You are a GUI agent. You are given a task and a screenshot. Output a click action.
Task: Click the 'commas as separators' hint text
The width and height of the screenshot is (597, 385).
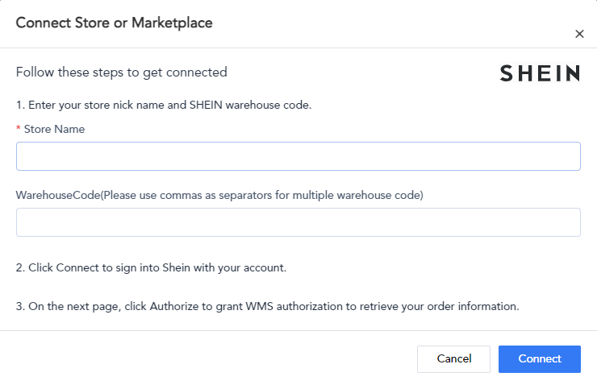[215, 196]
